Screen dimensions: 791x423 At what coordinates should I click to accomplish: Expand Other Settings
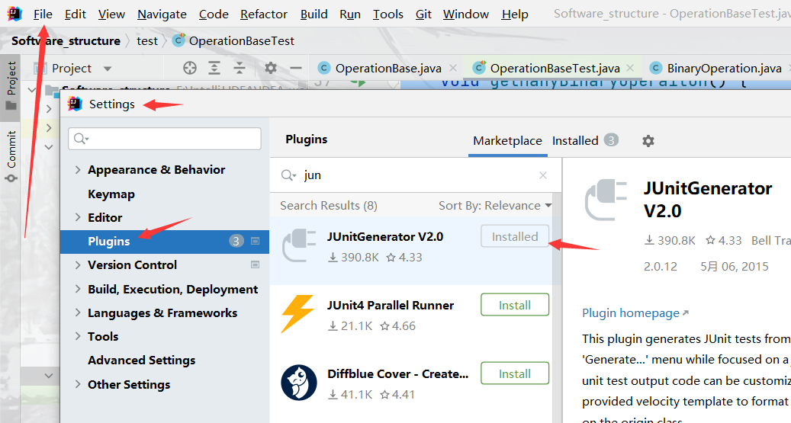pyautogui.click(x=78, y=384)
